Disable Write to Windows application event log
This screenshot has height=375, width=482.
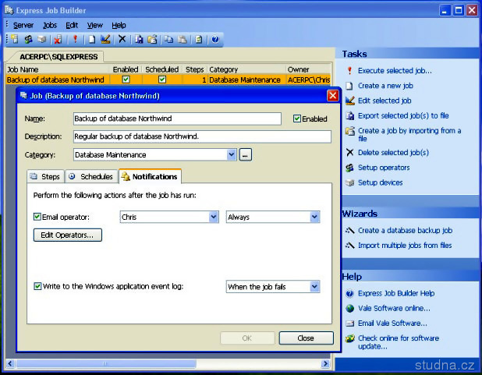(x=37, y=287)
